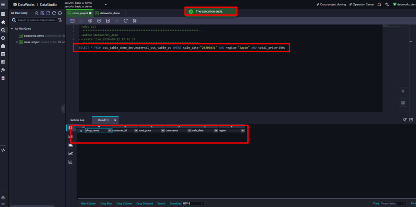Close the Result[1] tab
416x207 pixels.
click(115, 120)
